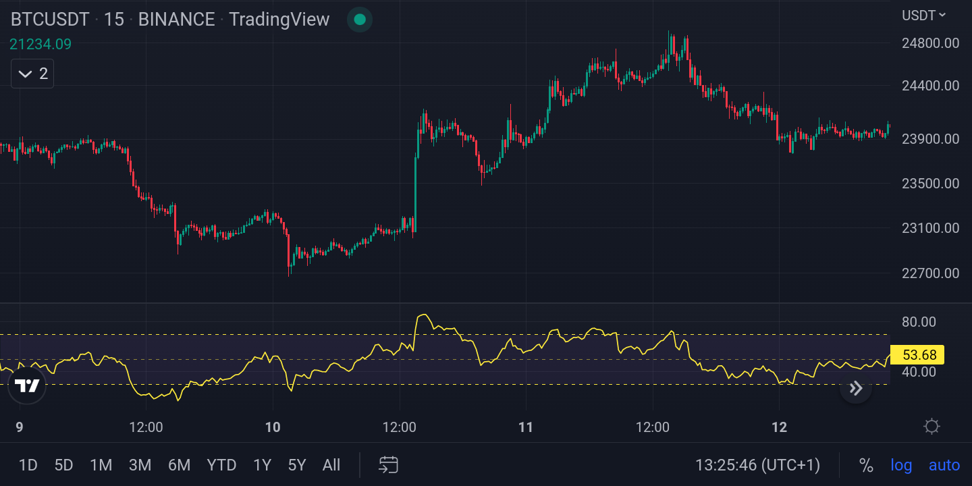972x486 pixels.
Task: Switch to the 1D range tab
Action: 28,465
